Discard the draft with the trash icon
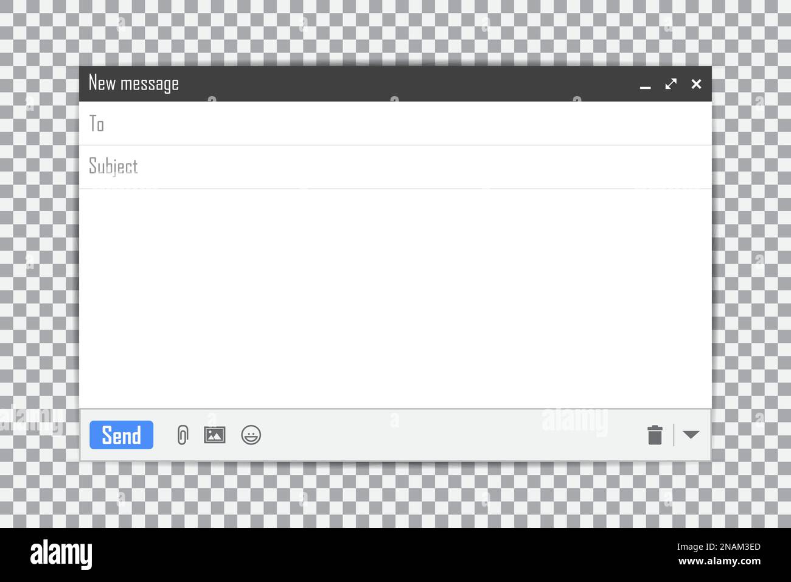 click(x=655, y=435)
